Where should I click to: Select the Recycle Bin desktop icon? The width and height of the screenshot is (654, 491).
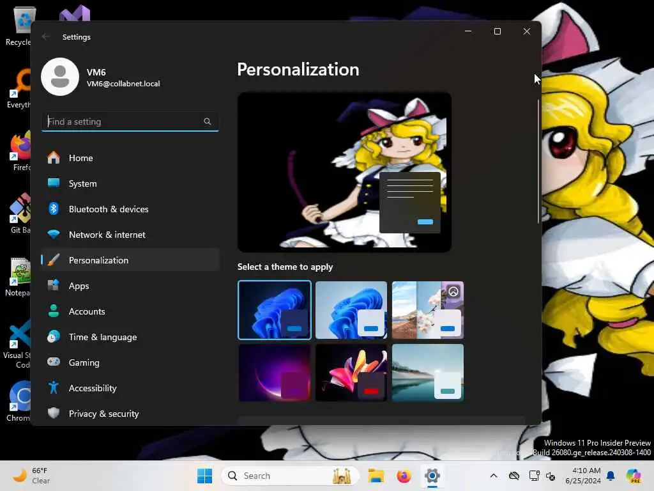pos(19,26)
